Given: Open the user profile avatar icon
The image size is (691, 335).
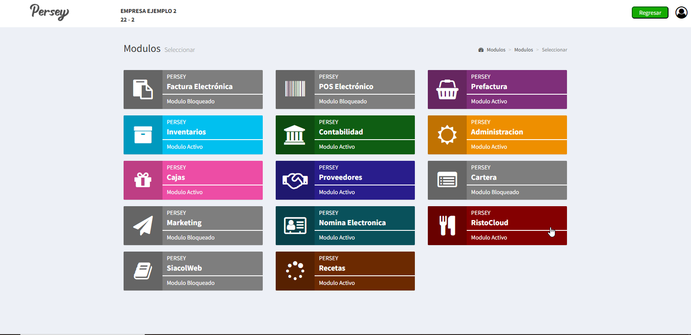Looking at the screenshot, I should click(681, 13).
